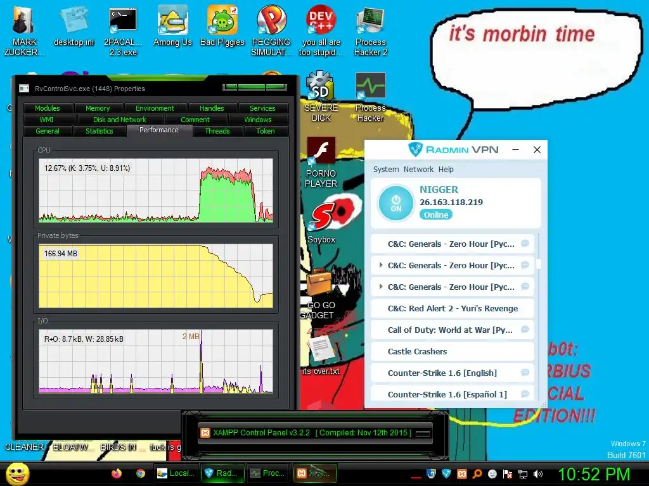Switch to the Disk and Network tab
Viewport: 649px width, 486px height.
[120, 120]
